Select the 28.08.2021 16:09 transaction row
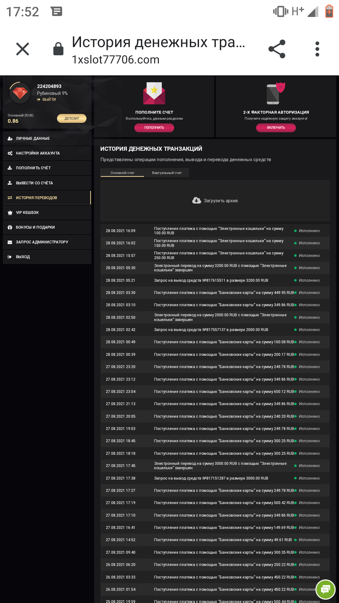Screen dimensions: 339x603 coord(215,231)
